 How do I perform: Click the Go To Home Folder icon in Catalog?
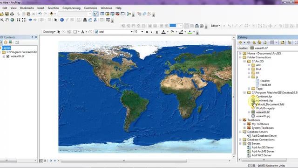coord(259,42)
